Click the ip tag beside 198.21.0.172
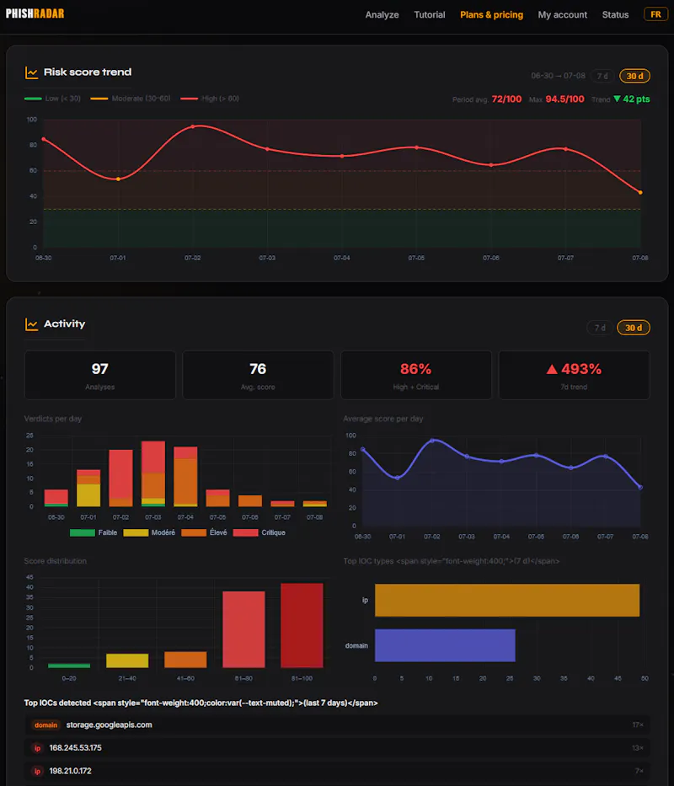This screenshot has height=786, width=674. 37,771
